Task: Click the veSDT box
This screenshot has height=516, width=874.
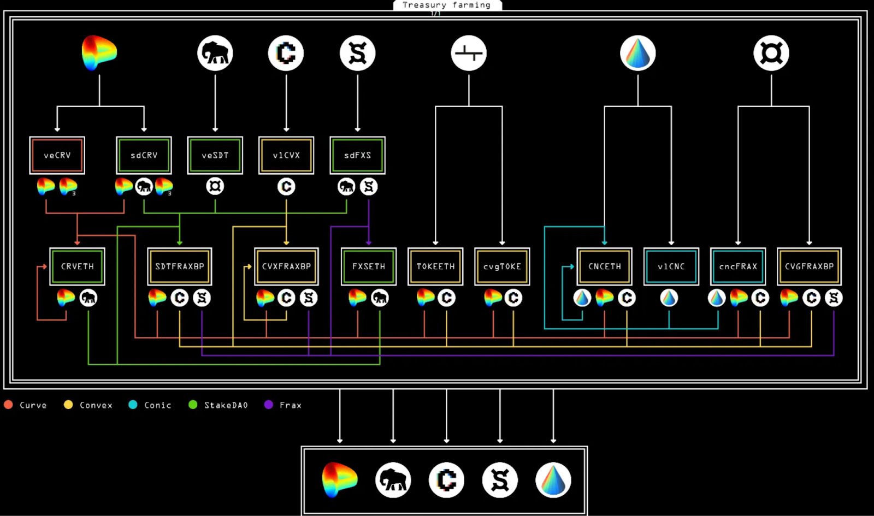Action: pos(215,156)
